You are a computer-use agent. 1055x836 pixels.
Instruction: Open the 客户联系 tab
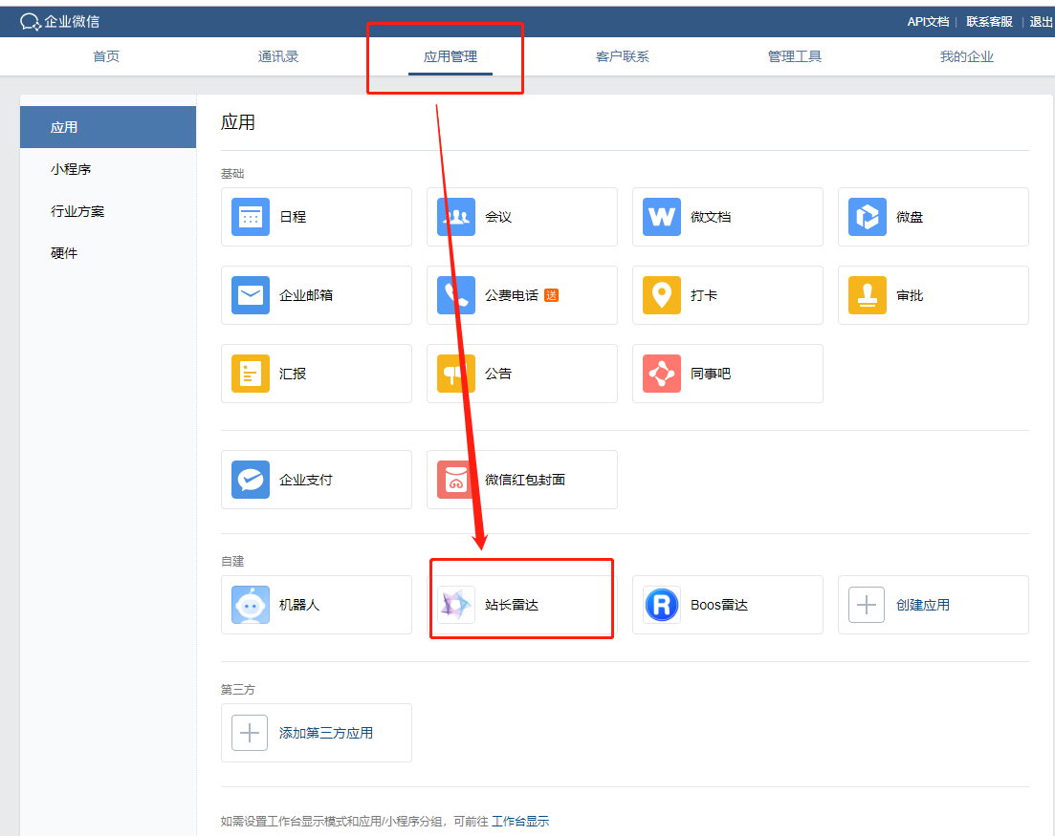click(x=623, y=56)
